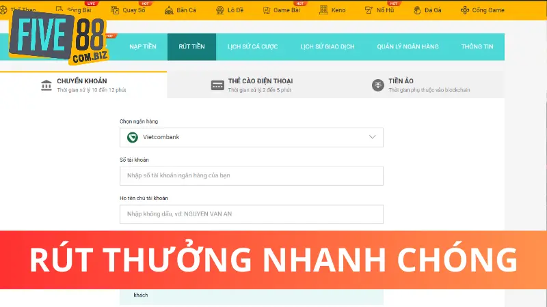Open the Cổng Game menu label
547x307 pixels.
[488, 10]
